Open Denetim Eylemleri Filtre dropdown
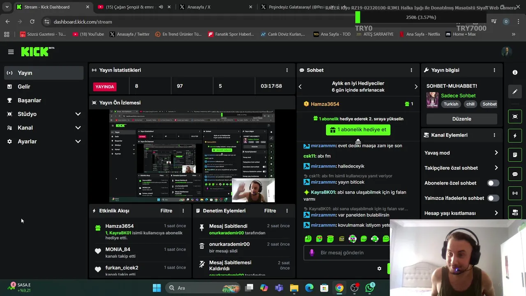 270,210
